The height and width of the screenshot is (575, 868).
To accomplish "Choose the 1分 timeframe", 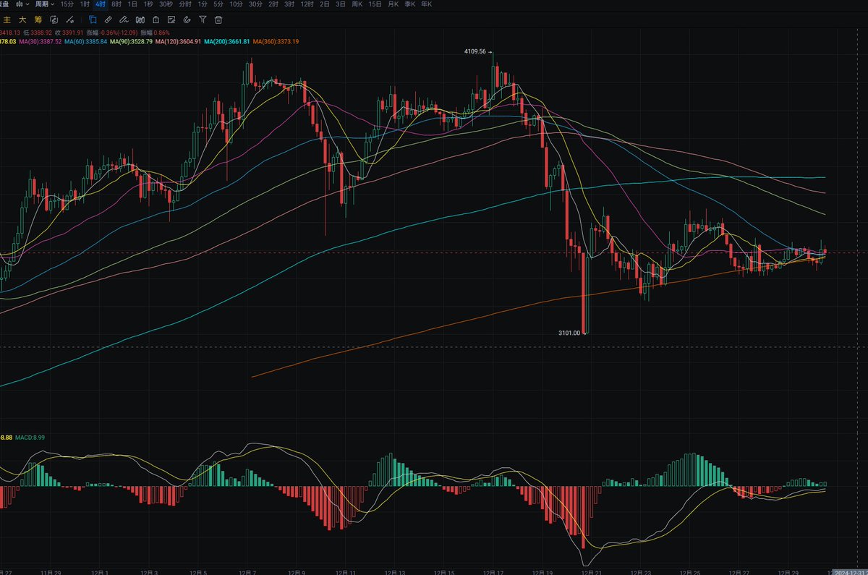I will pyautogui.click(x=203, y=4).
